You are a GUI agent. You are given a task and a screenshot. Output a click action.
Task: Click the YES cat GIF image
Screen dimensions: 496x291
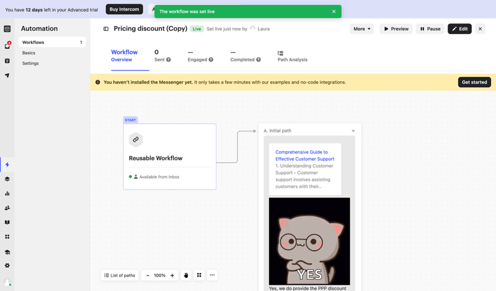click(309, 241)
